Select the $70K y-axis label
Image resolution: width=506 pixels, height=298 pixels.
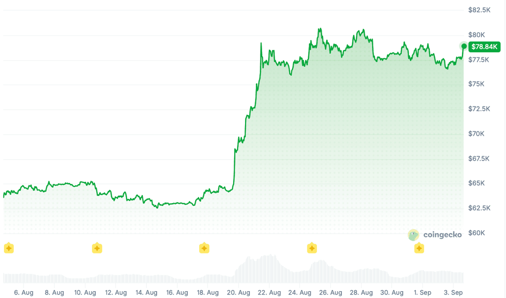[x=476, y=133]
